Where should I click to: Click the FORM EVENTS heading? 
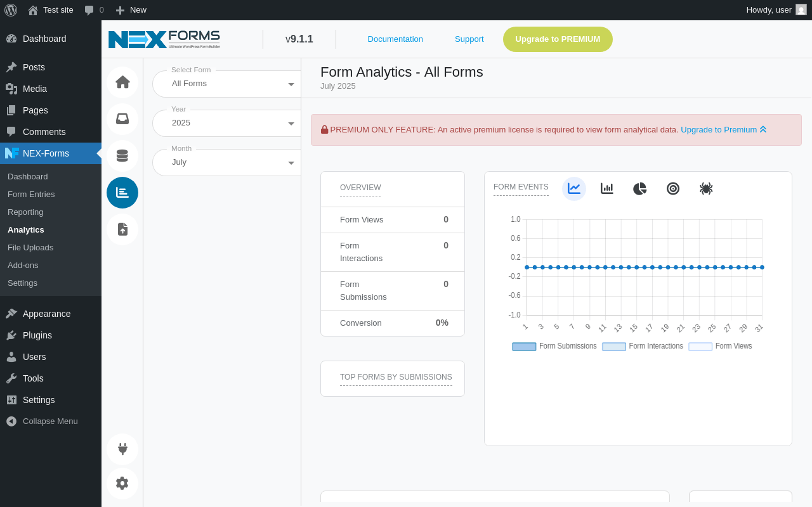(x=521, y=187)
